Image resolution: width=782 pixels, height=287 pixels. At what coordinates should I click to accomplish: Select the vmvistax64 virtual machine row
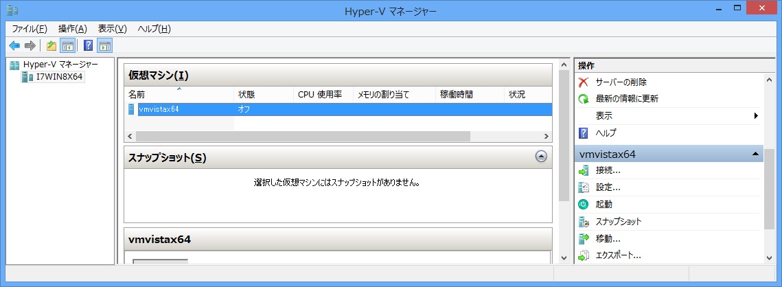(338, 109)
